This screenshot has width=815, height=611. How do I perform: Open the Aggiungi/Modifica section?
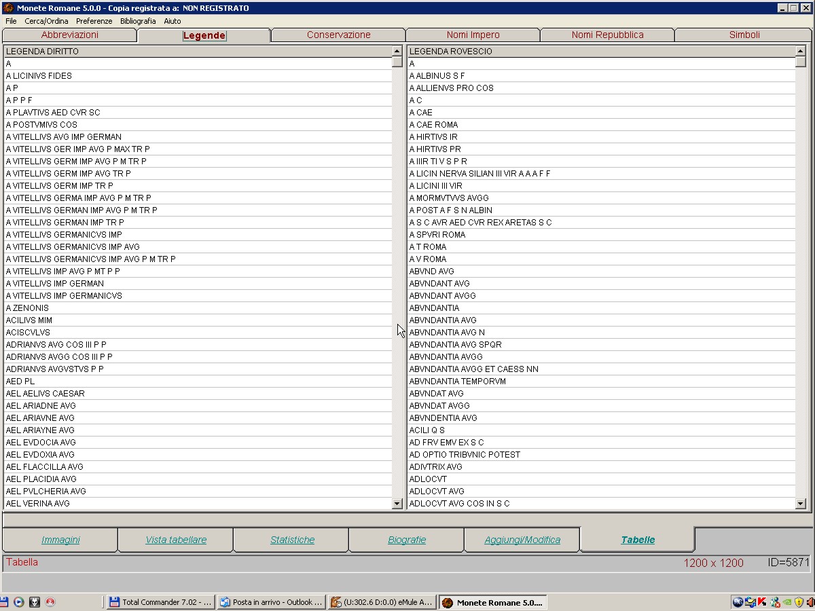[522, 540]
